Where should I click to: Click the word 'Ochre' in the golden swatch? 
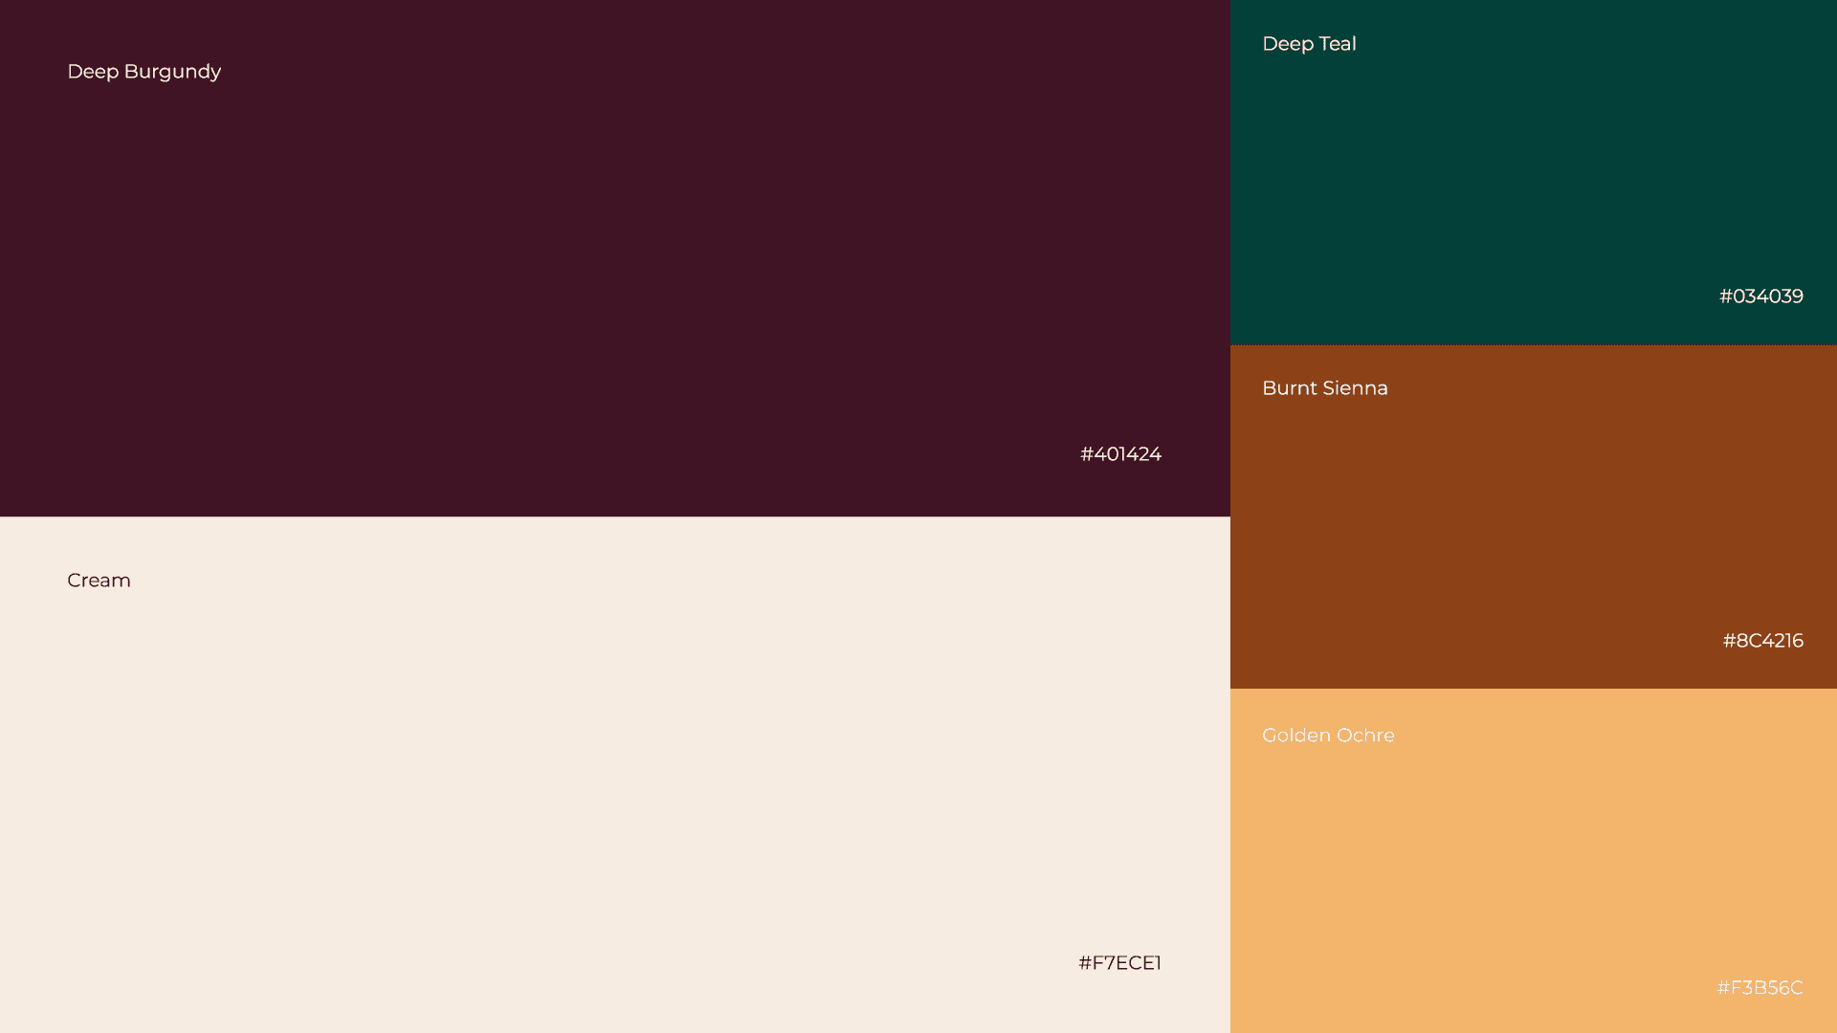click(x=1365, y=736)
